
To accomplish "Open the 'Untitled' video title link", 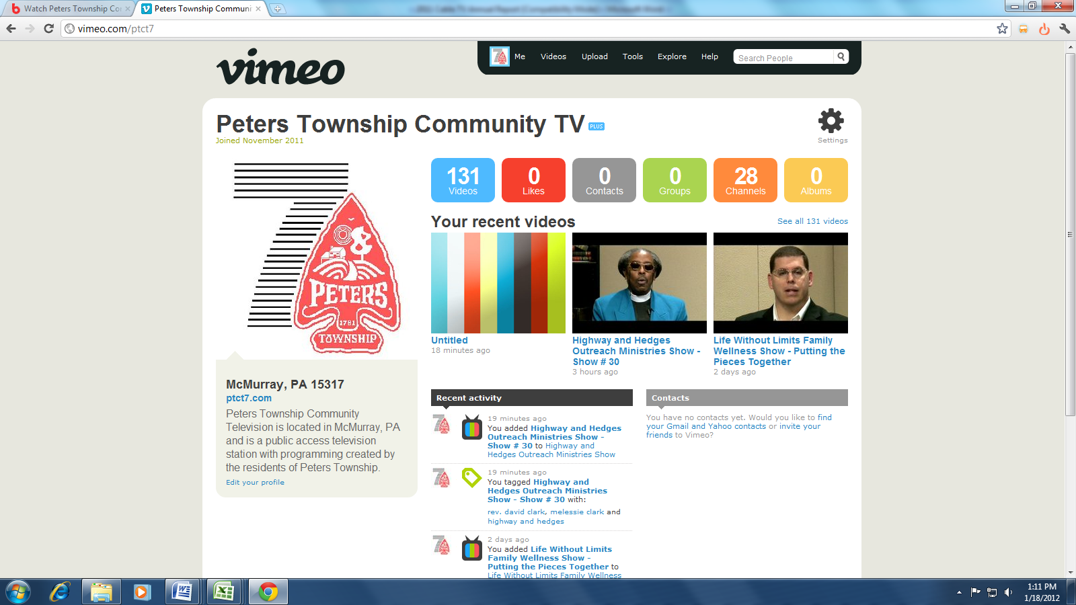I will point(449,340).
